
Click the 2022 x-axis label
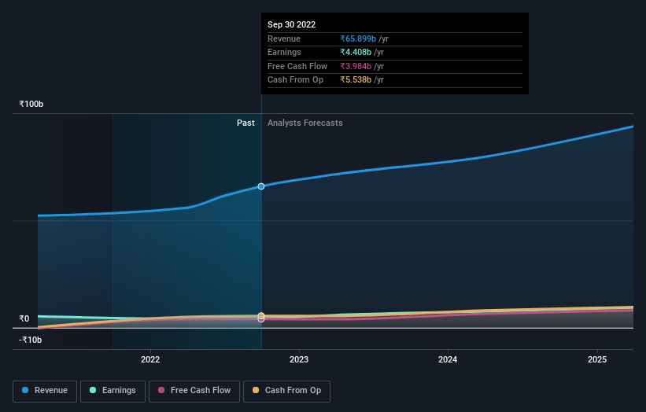[x=150, y=359]
